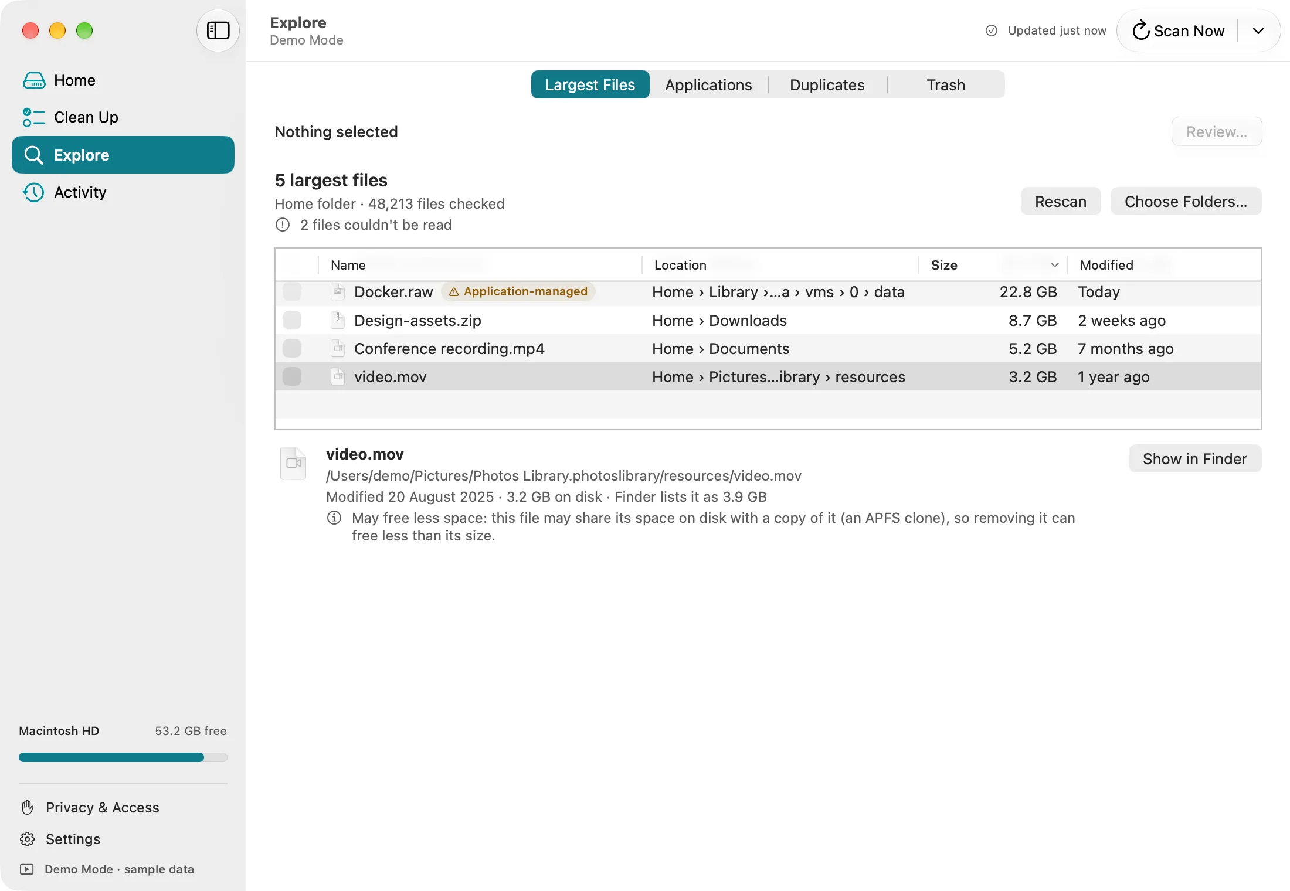Click the info icon beside May free less space
Image resolution: width=1290 pixels, height=891 pixels.
(x=334, y=518)
